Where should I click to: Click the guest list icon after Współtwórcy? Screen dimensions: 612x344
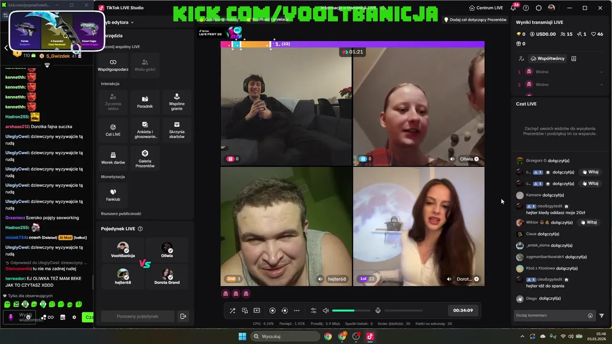574,58
